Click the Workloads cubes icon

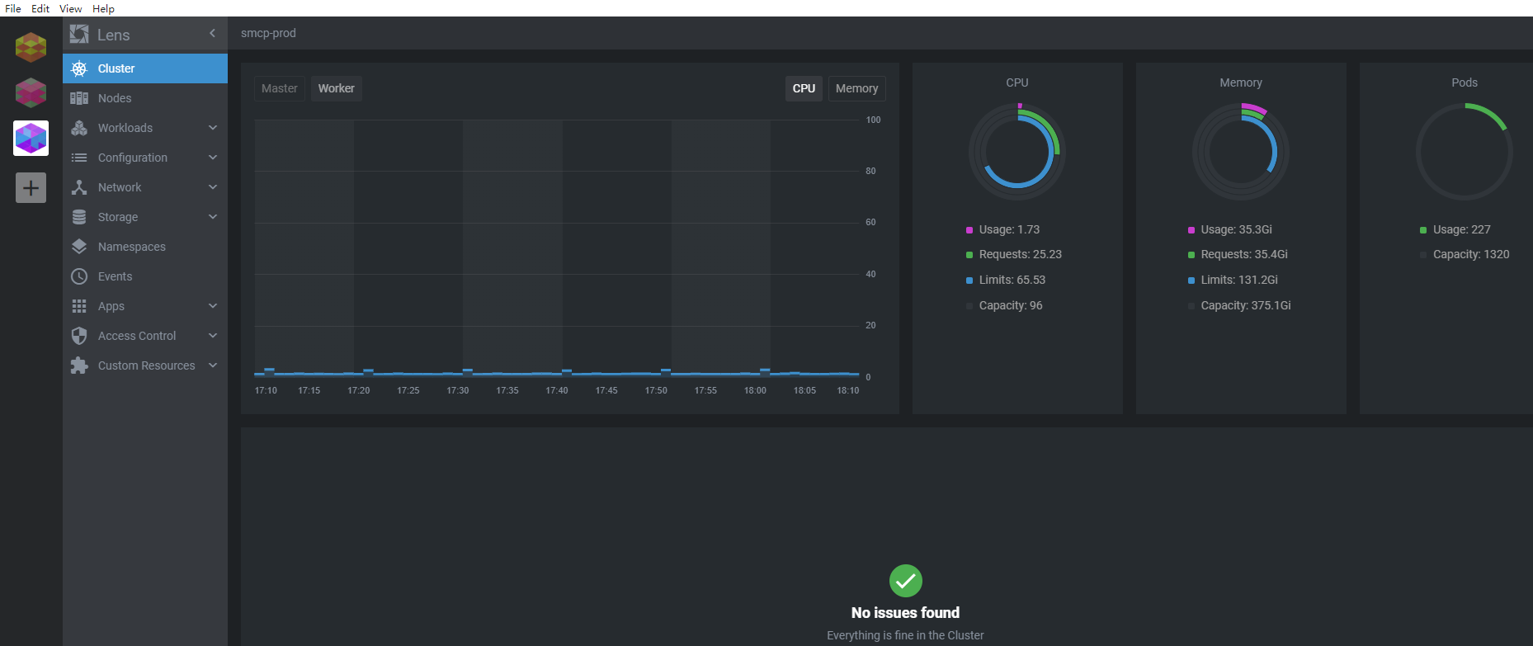[79, 128]
